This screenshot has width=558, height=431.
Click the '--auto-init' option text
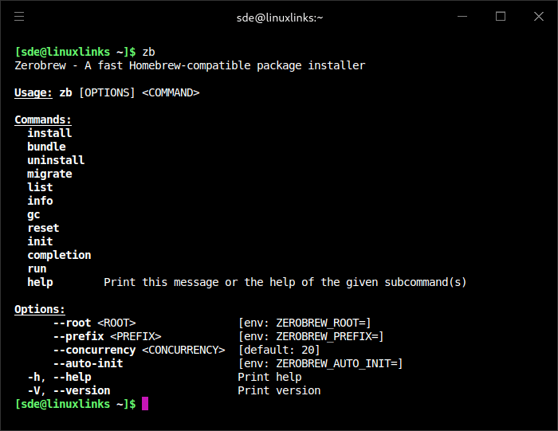pos(88,363)
